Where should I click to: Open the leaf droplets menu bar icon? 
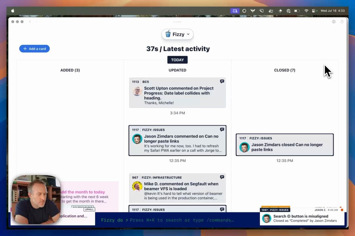coord(271,11)
